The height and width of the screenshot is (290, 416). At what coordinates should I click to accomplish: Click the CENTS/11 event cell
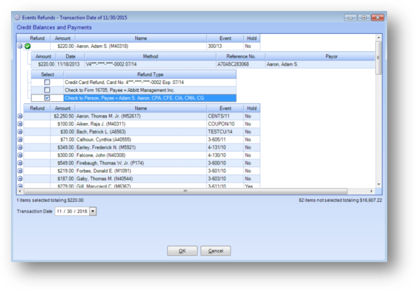coord(225,116)
